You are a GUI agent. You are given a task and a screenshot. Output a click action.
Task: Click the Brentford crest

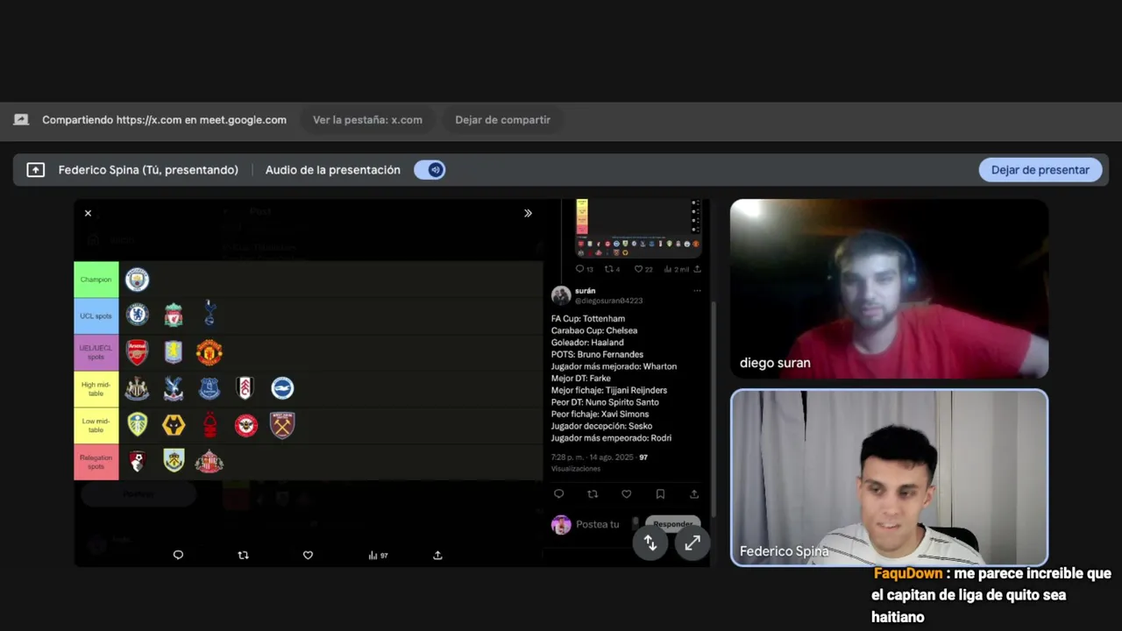[x=245, y=425]
